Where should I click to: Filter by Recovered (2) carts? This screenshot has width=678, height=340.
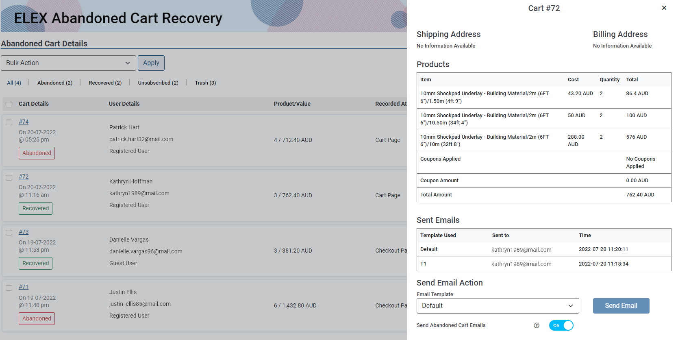tap(105, 83)
